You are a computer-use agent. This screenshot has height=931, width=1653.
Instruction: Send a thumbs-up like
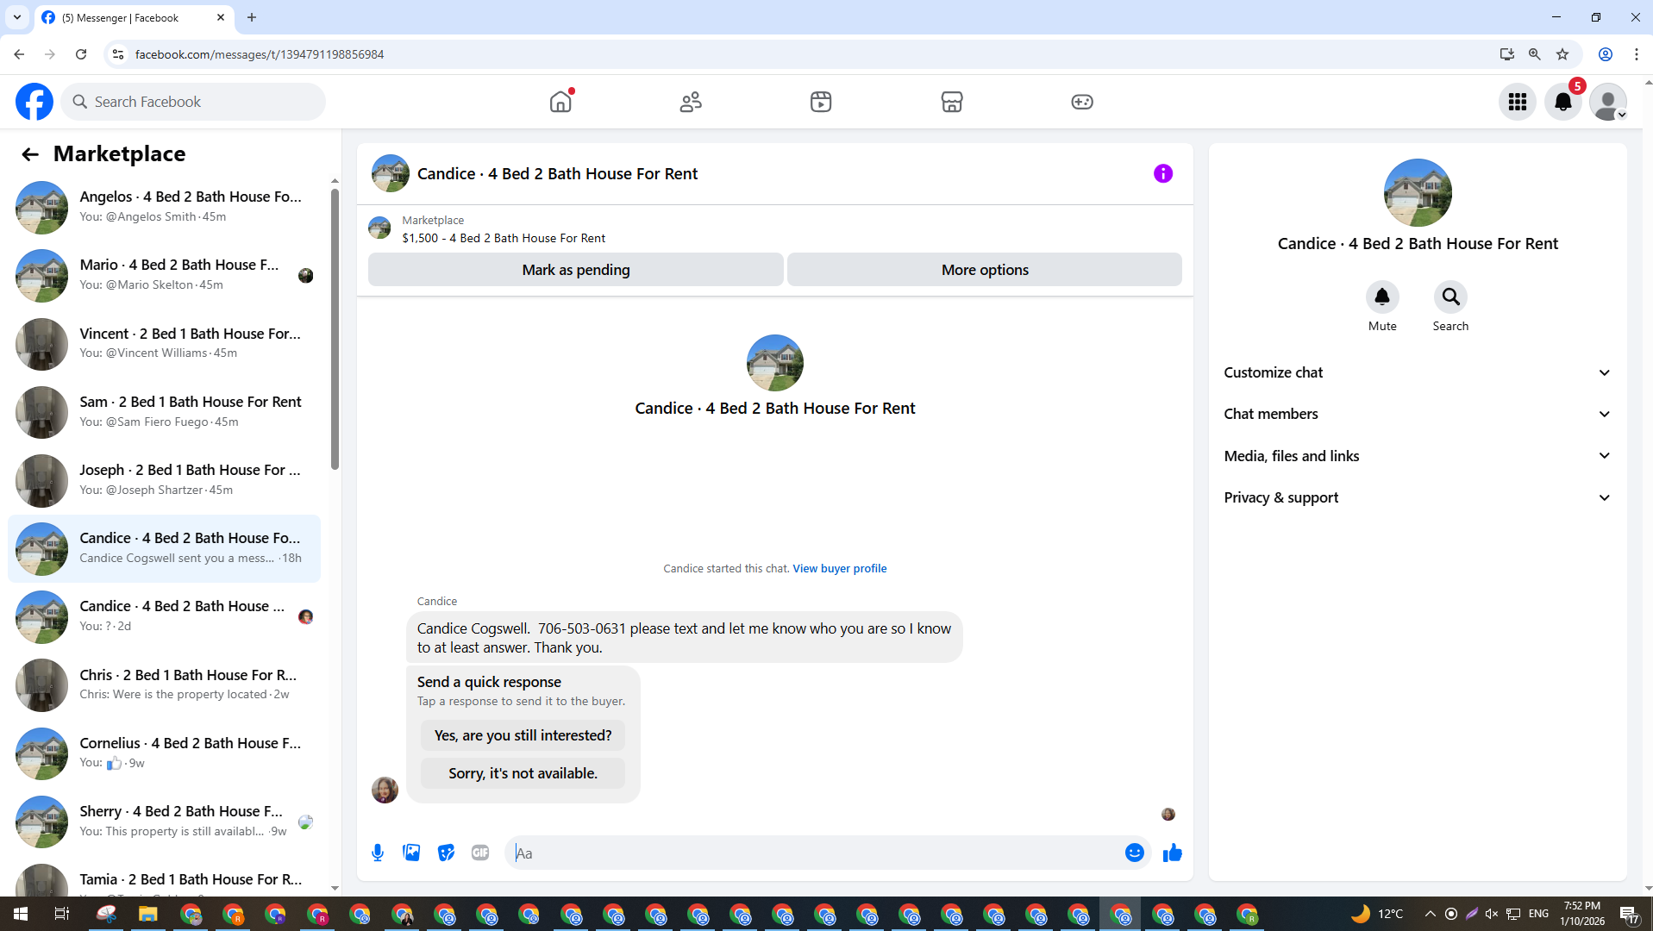point(1173,853)
